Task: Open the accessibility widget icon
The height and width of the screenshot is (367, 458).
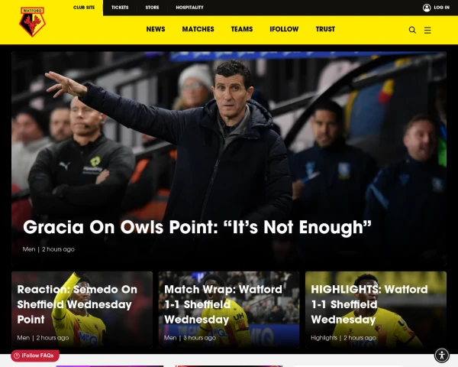Action: pos(442,356)
